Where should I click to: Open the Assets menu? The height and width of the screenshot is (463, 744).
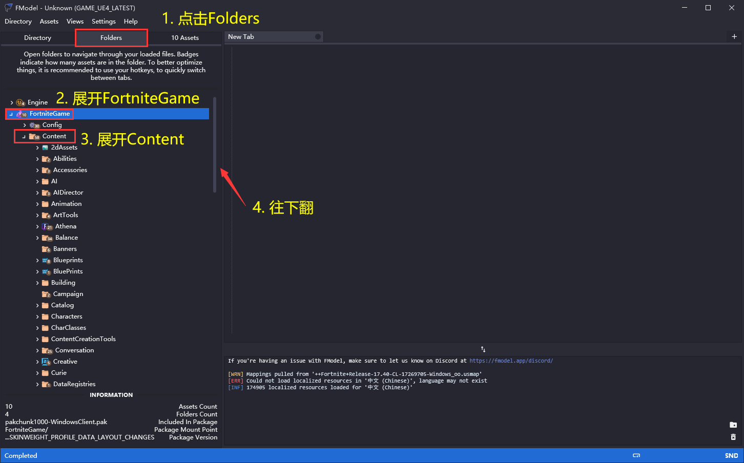click(49, 22)
